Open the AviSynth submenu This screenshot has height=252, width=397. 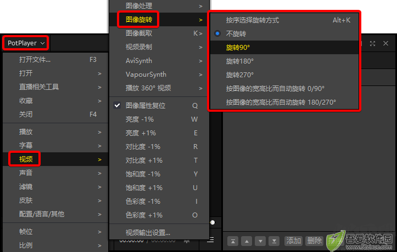click(x=159, y=61)
